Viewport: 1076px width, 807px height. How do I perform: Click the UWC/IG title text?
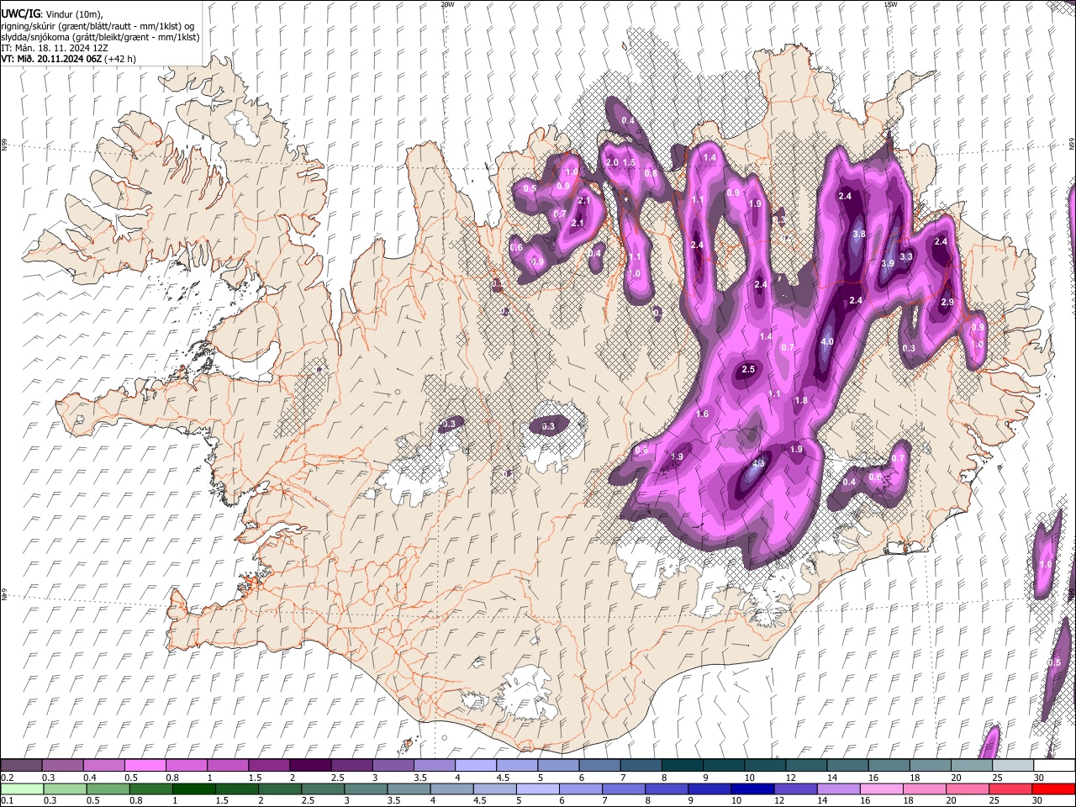click(x=19, y=14)
